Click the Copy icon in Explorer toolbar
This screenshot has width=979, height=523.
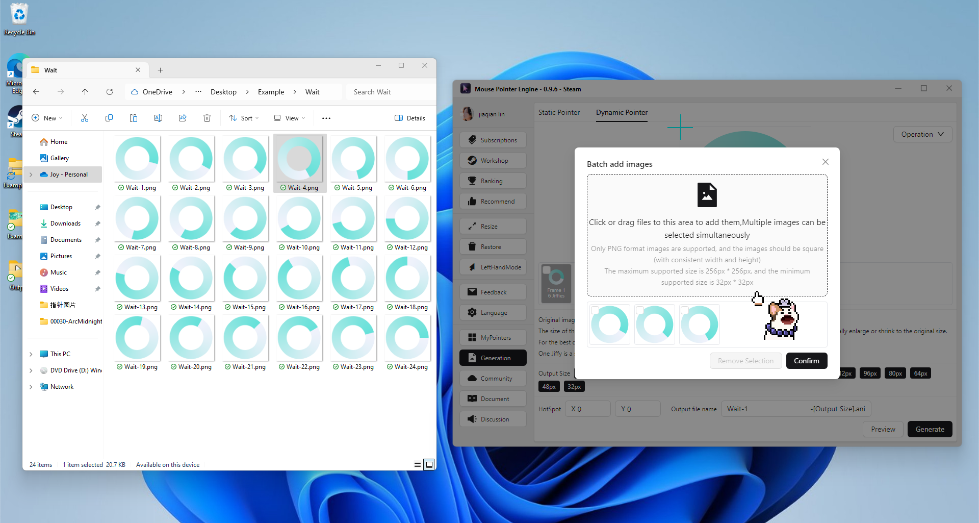pos(109,118)
